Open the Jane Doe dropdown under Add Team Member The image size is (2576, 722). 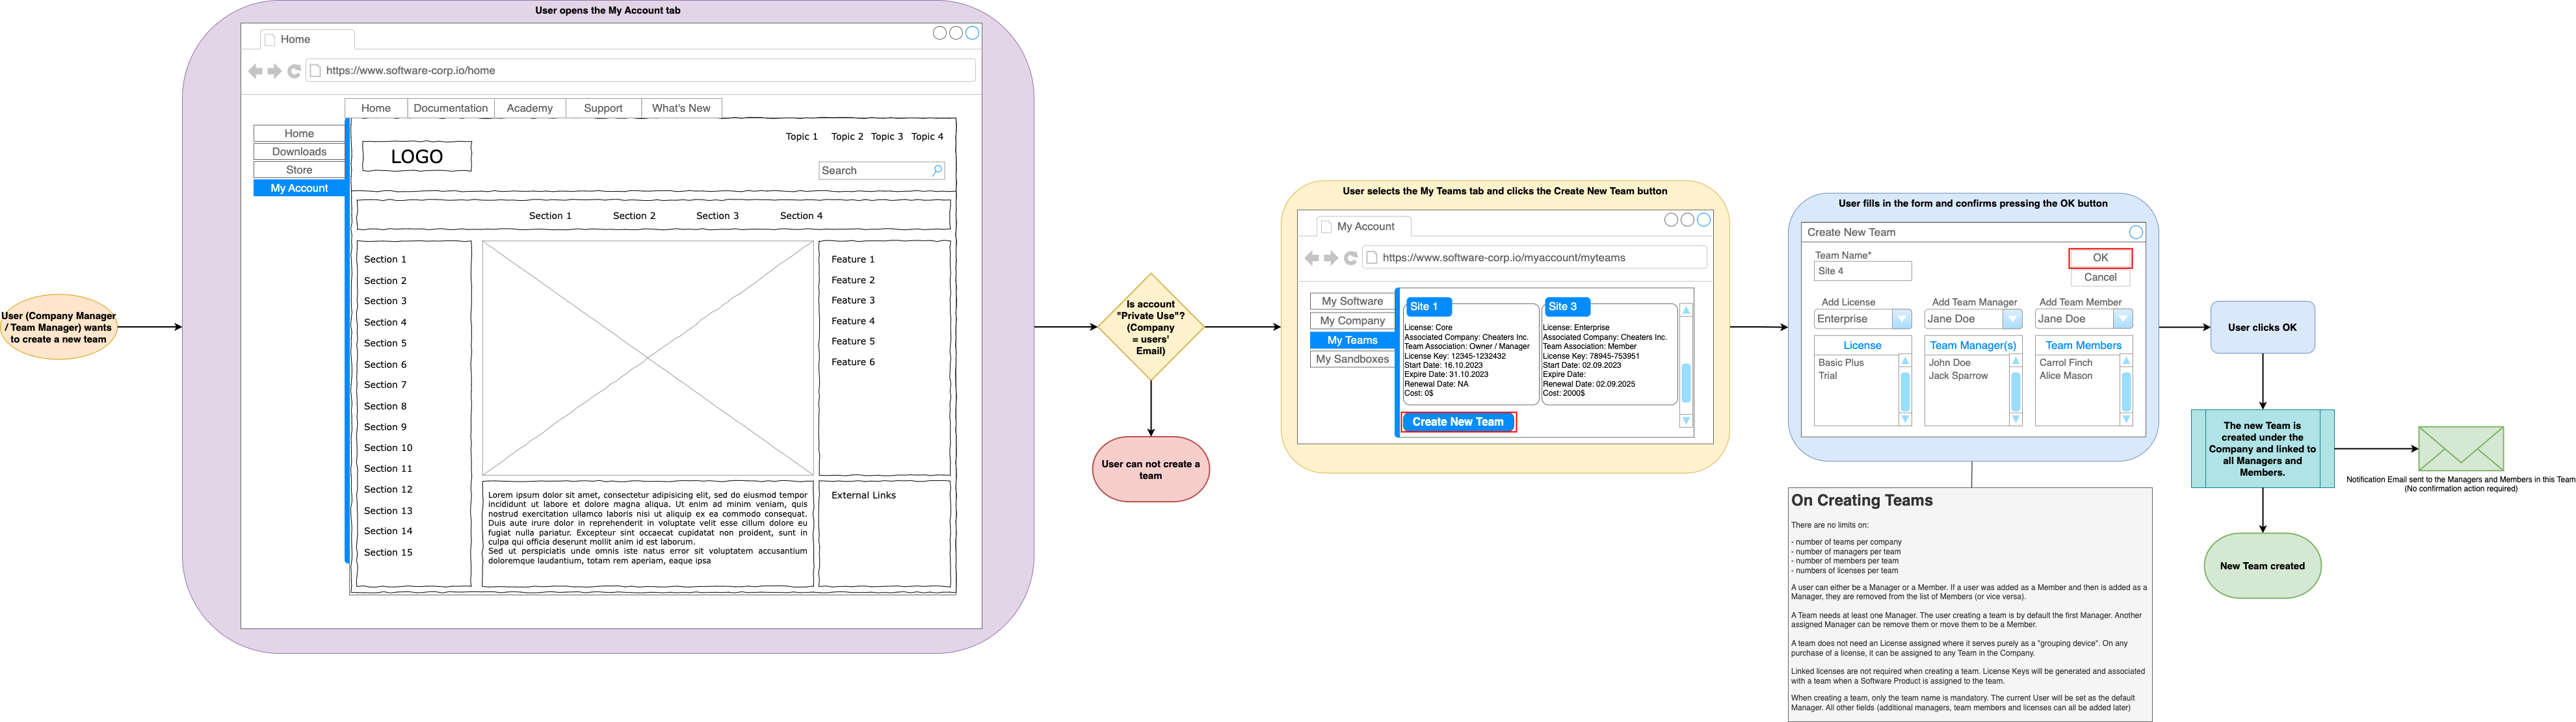pyautogui.click(x=2123, y=319)
